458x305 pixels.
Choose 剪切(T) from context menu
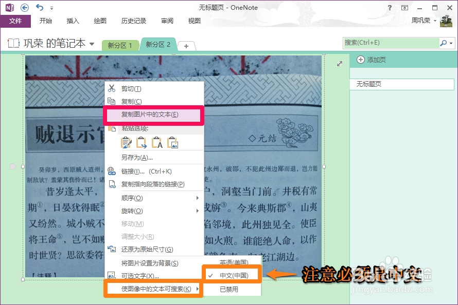click(154, 88)
